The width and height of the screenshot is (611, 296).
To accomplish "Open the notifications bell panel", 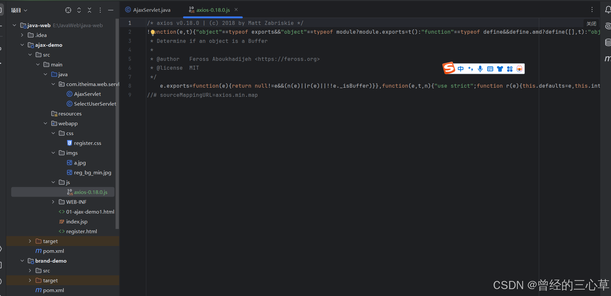I will (607, 10).
